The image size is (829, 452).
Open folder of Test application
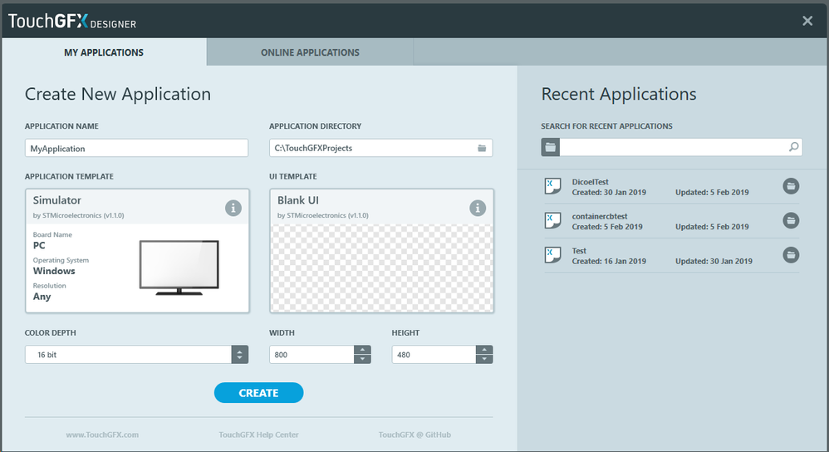pos(791,255)
